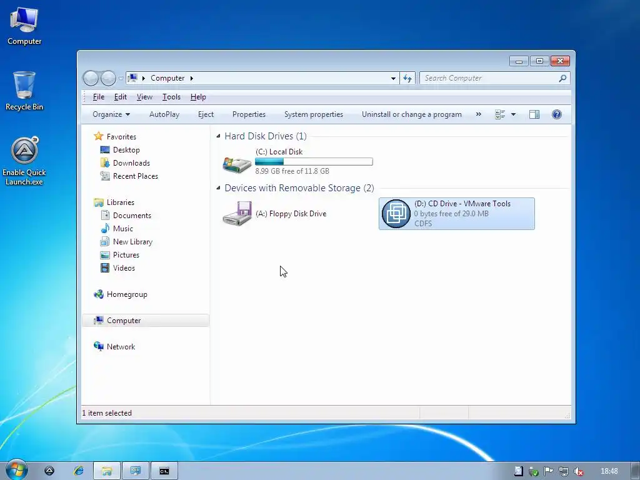Open the Organize dropdown
The width and height of the screenshot is (640, 480).
pyautogui.click(x=111, y=114)
